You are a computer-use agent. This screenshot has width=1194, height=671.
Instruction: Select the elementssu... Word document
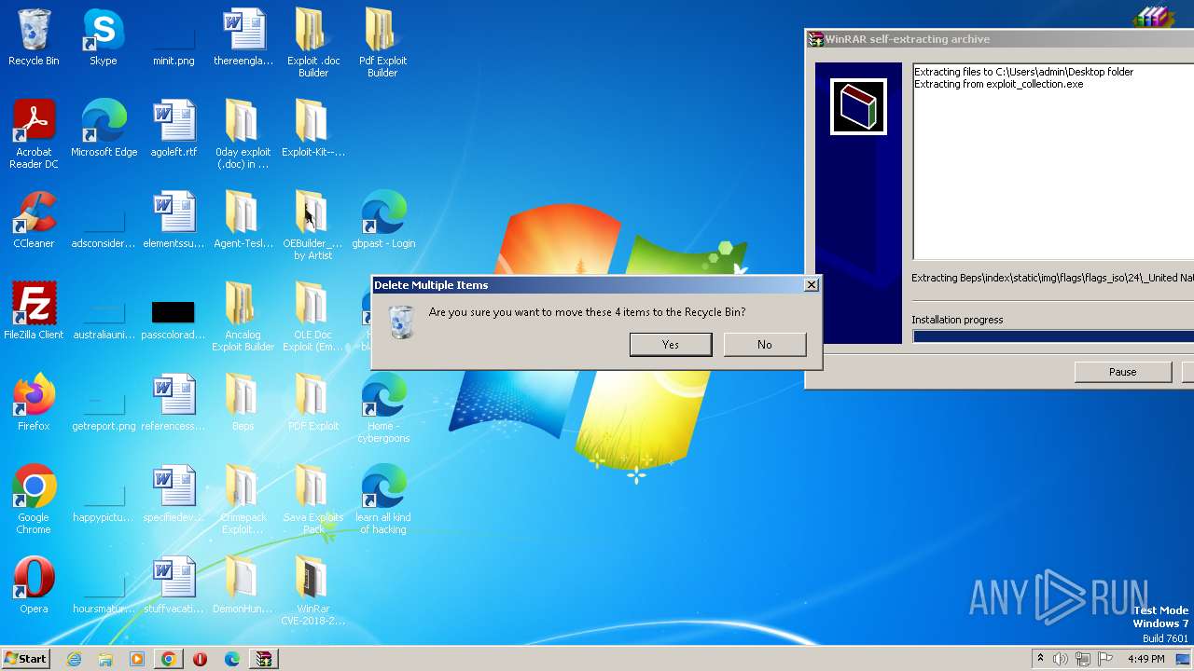(174, 221)
